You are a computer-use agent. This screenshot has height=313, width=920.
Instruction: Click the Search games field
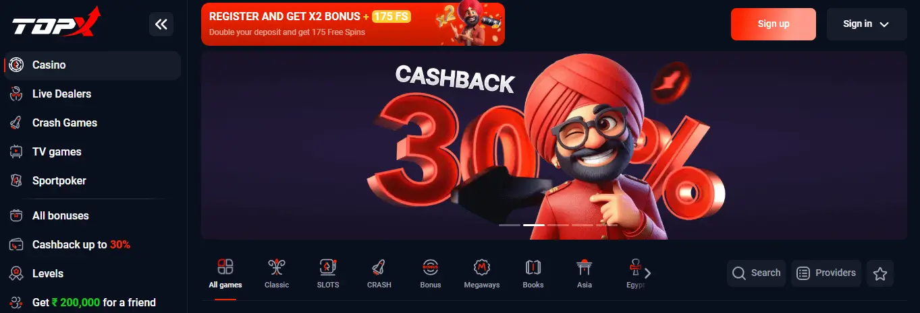pyautogui.click(x=756, y=273)
